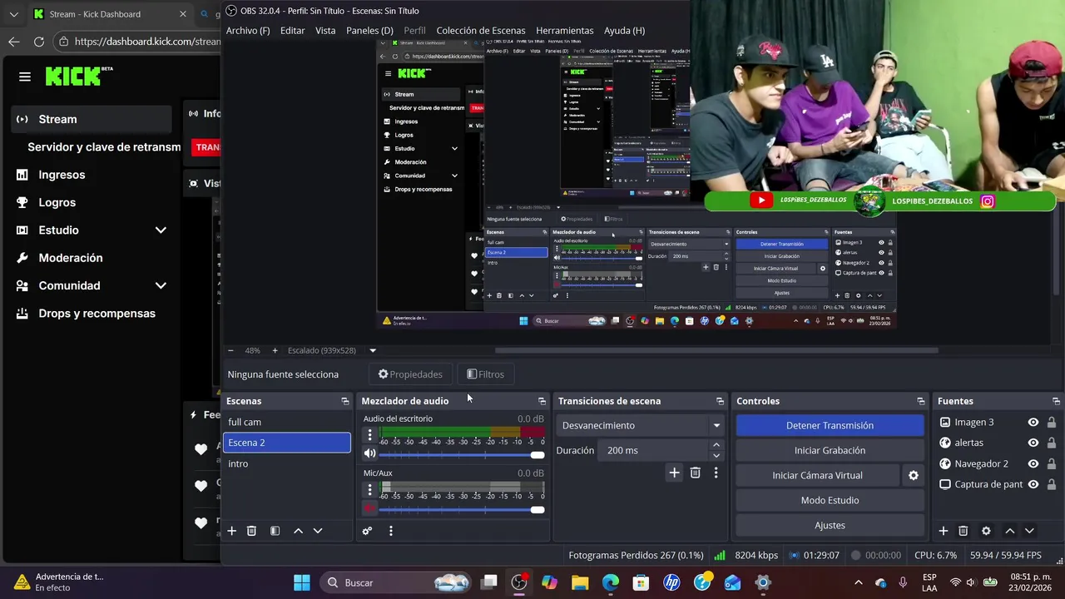This screenshot has height=599, width=1065.
Task: Undock the Transiciones de escena panel
Action: (x=721, y=401)
